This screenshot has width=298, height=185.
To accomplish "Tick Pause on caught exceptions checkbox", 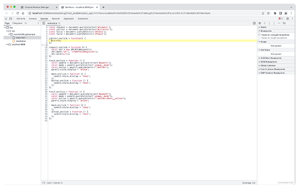I will click(x=259, y=38).
